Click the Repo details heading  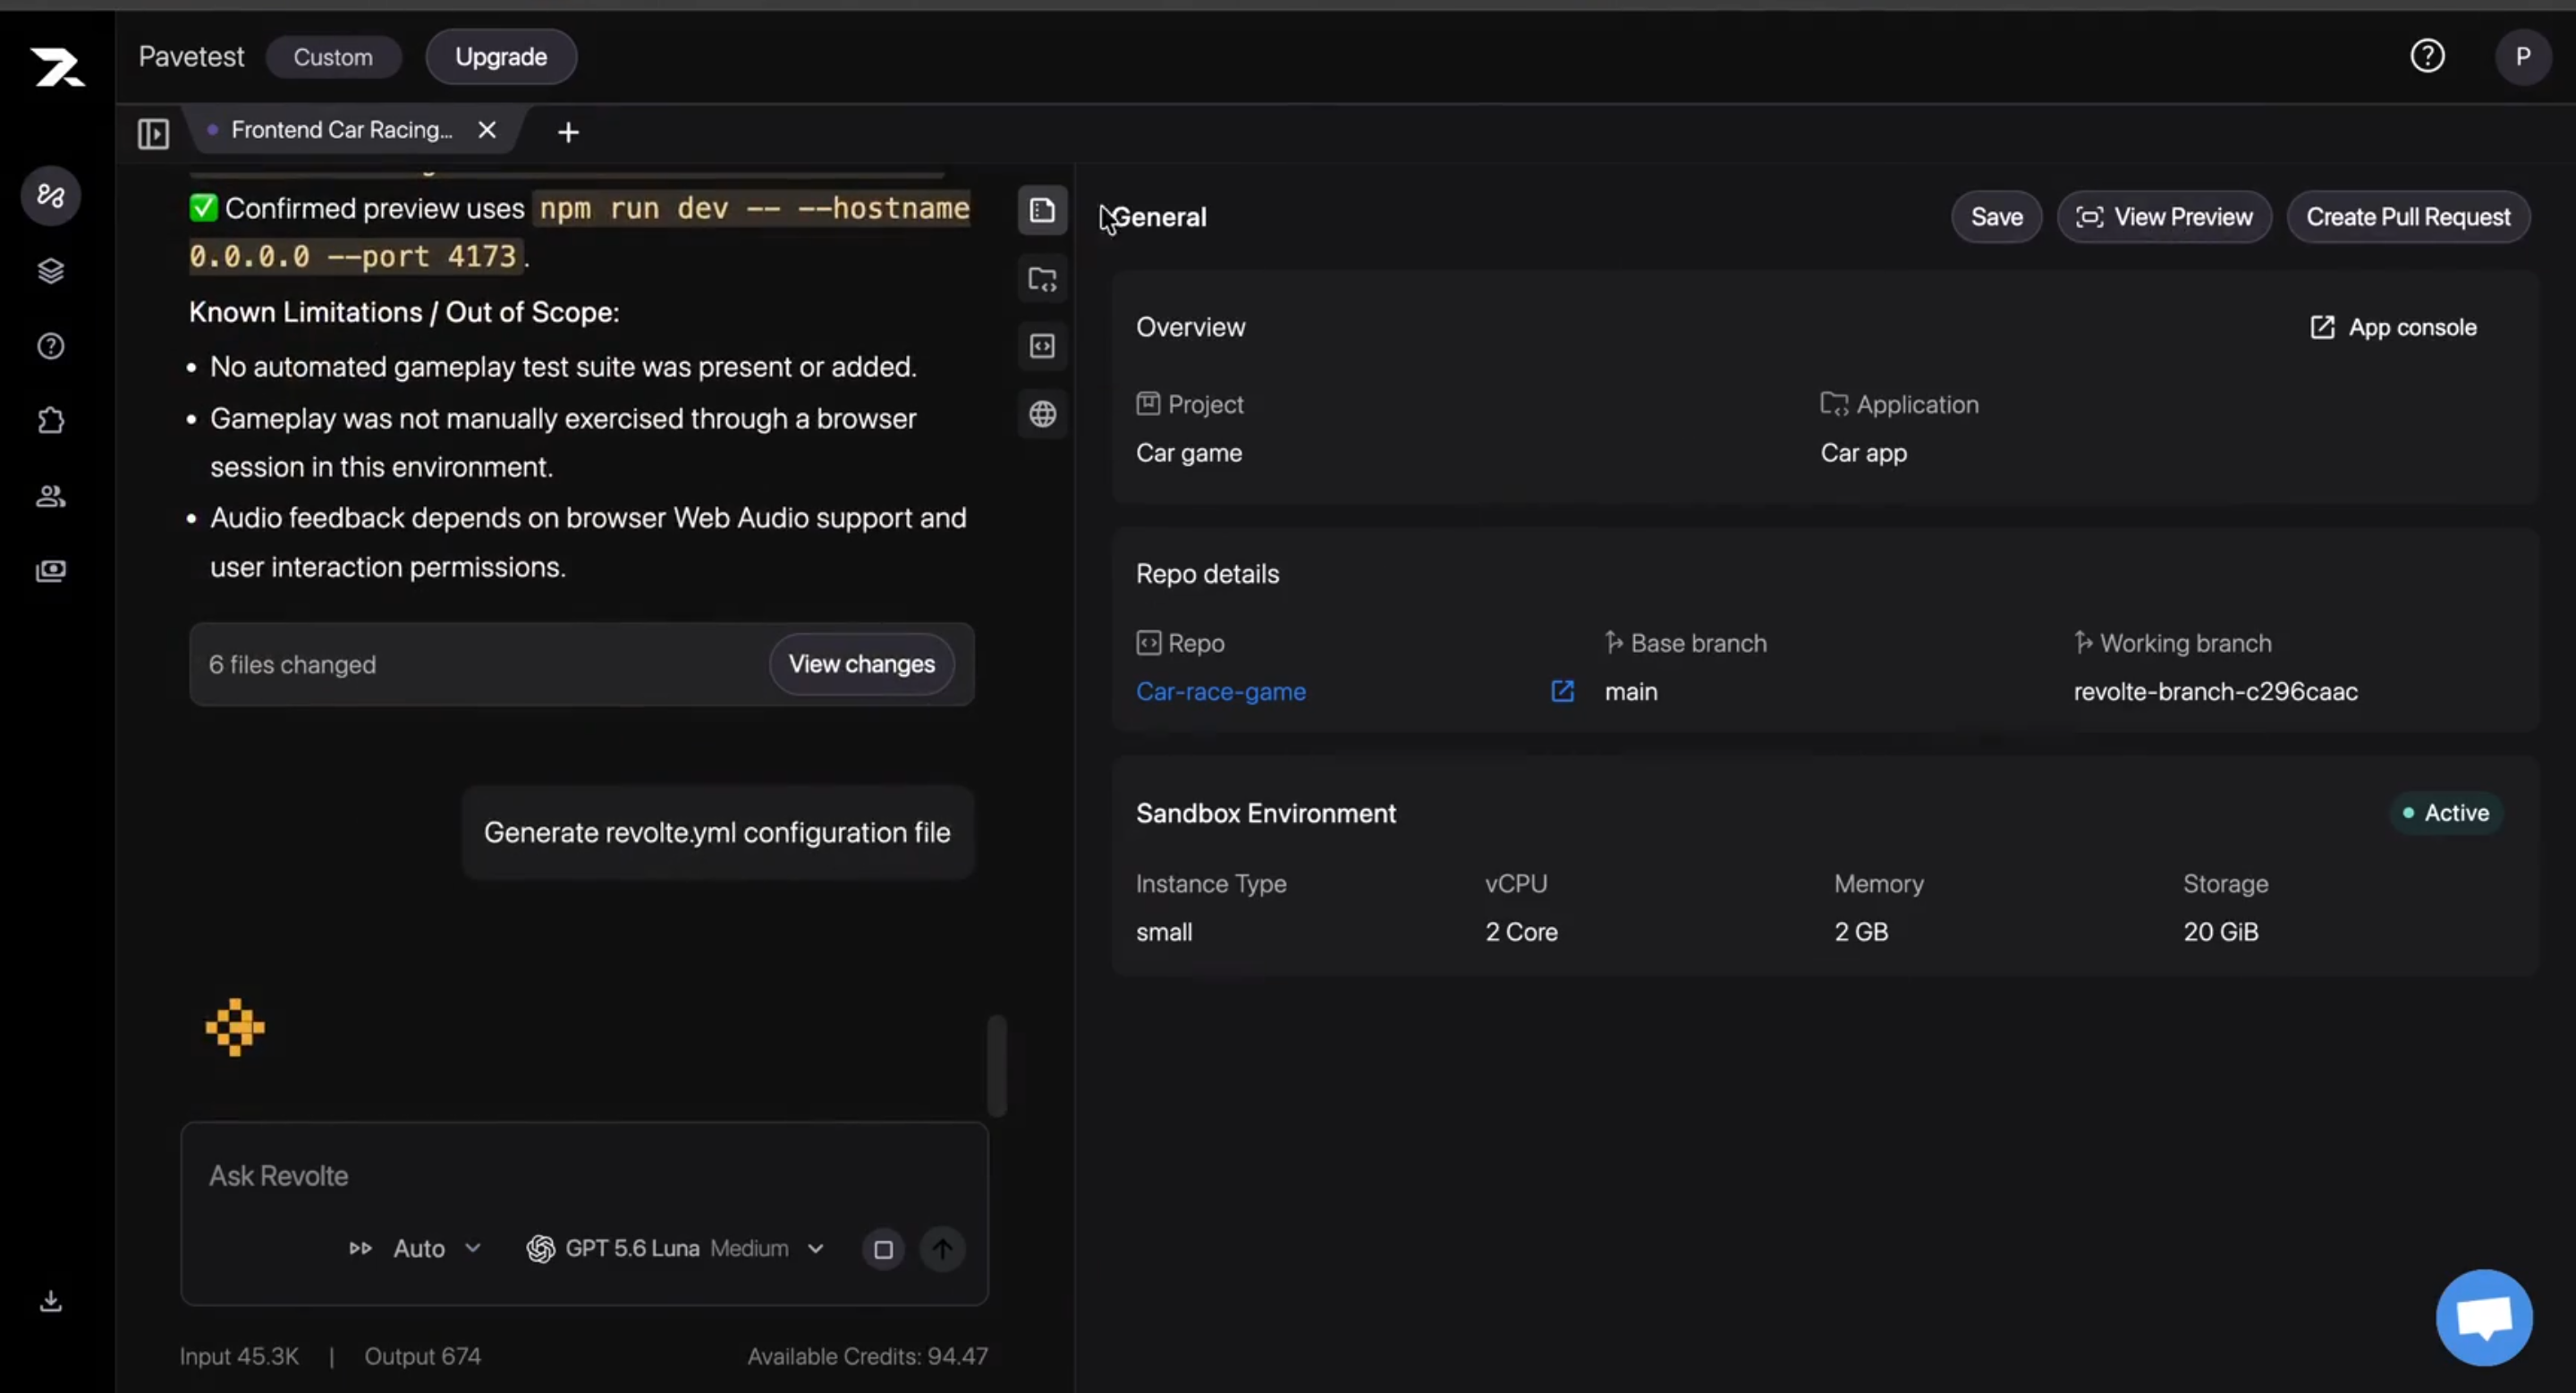1207,574
